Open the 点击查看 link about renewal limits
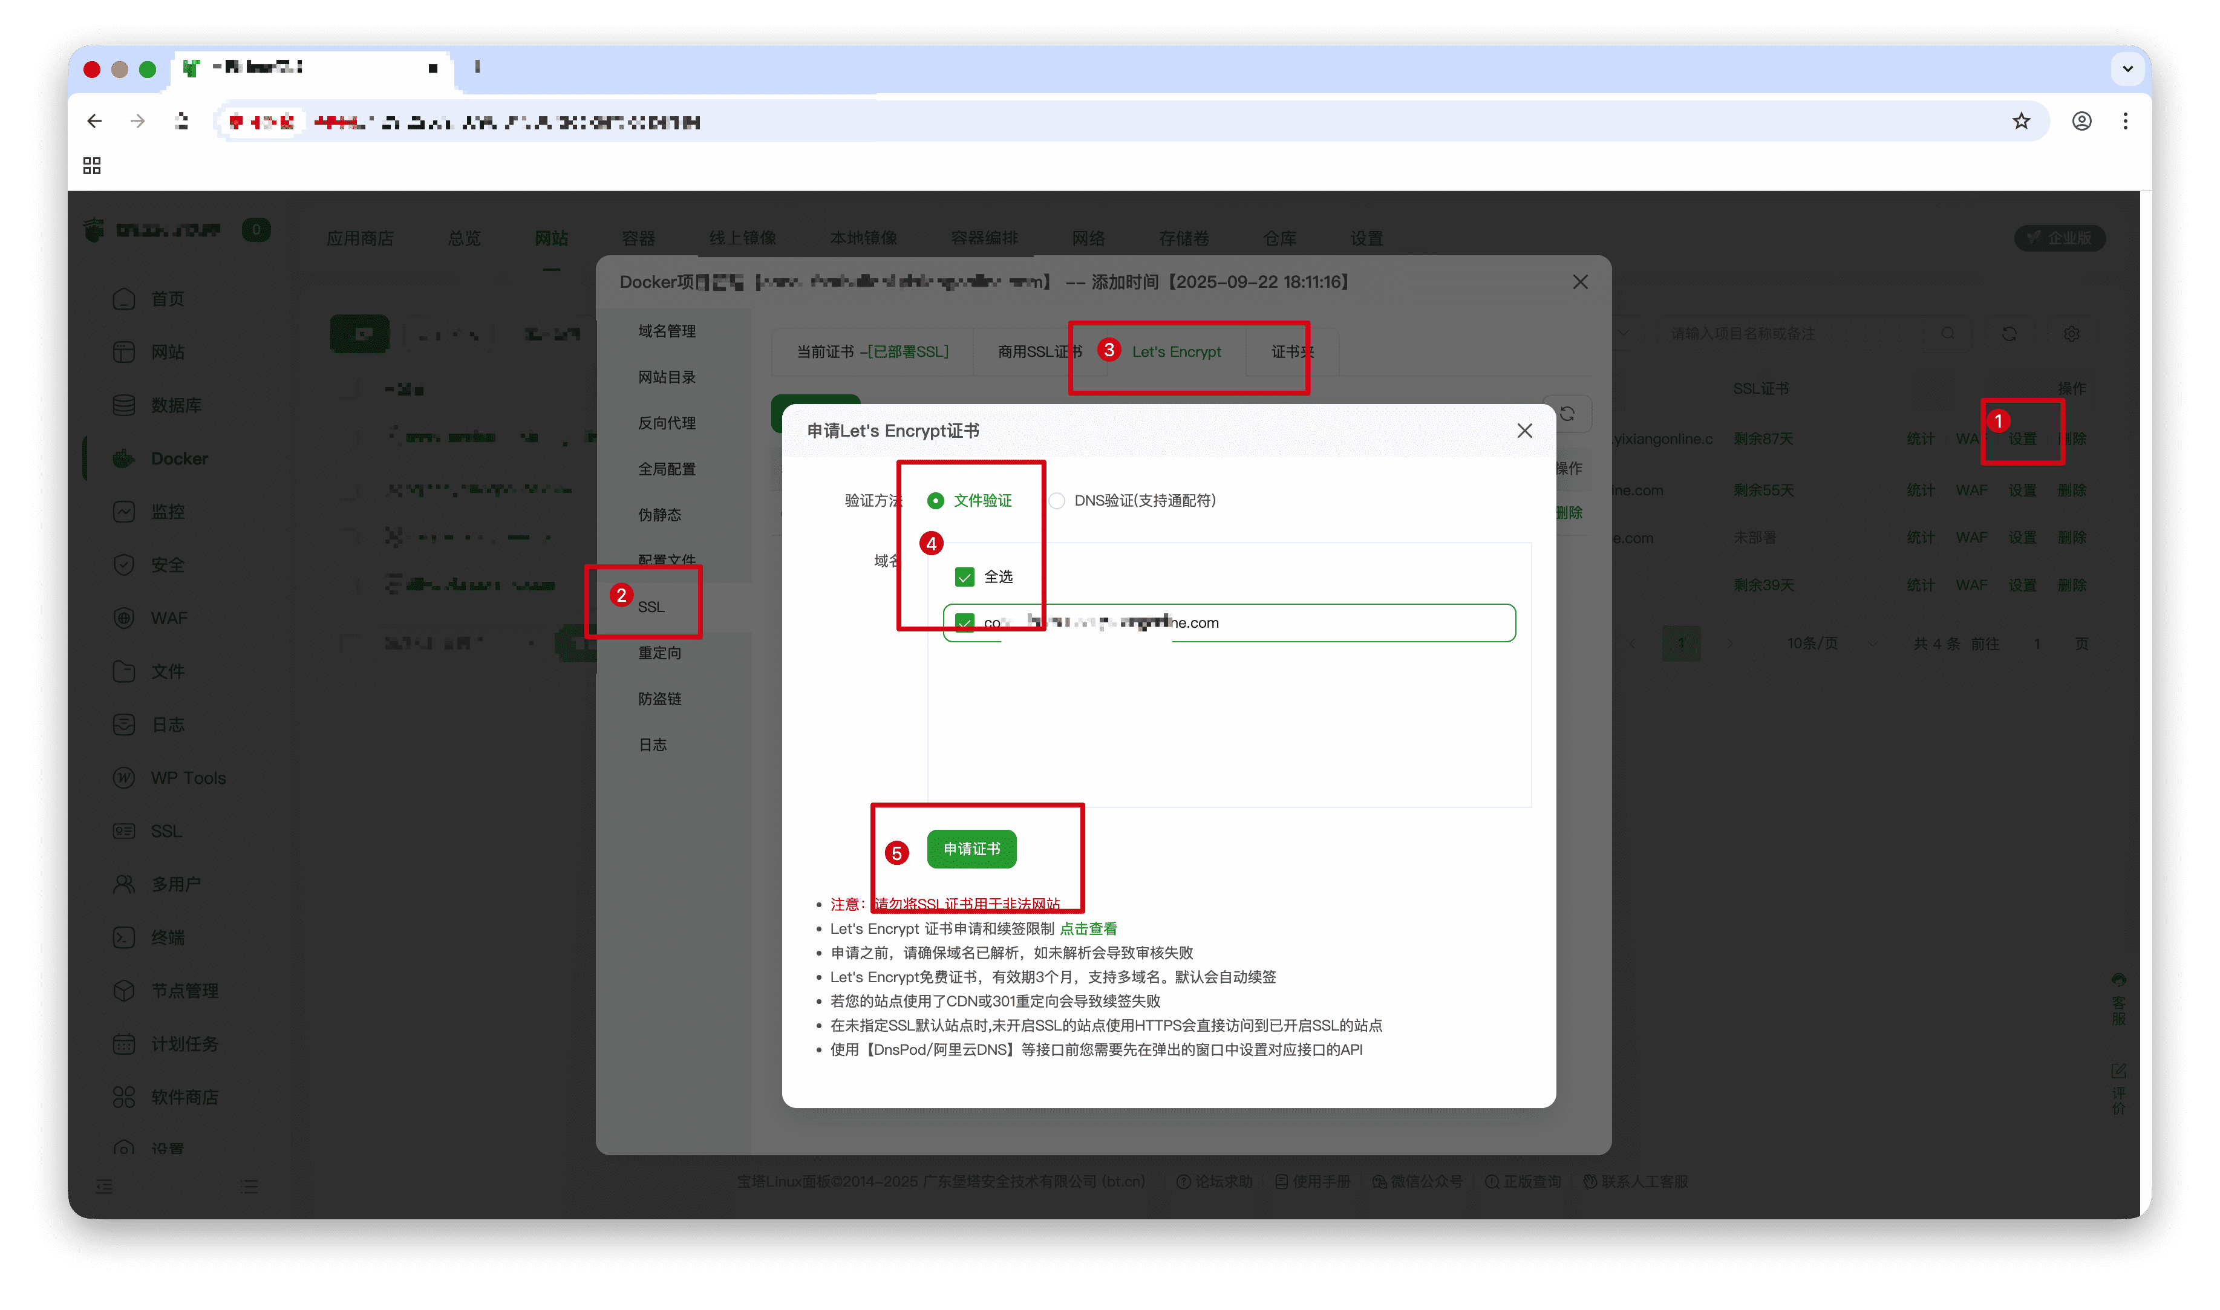Viewport: 2220px width, 1310px height. coord(1089,928)
